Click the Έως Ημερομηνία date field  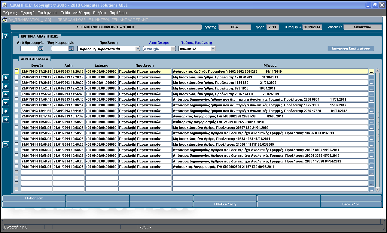pos(60,49)
